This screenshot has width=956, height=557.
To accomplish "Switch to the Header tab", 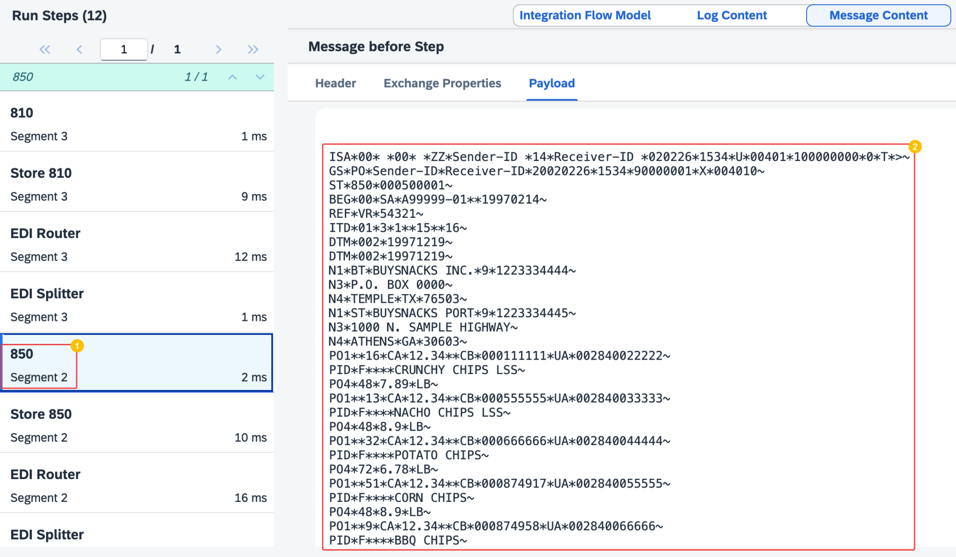I will [x=335, y=83].
